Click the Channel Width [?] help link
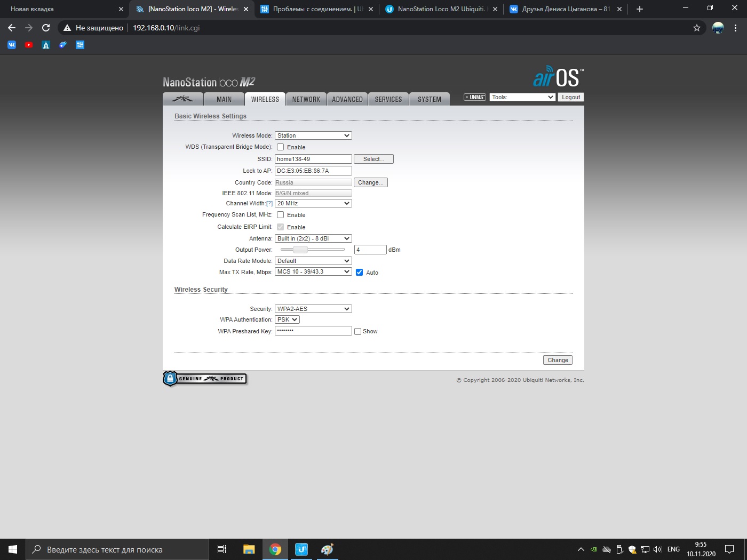 point(269,203)
